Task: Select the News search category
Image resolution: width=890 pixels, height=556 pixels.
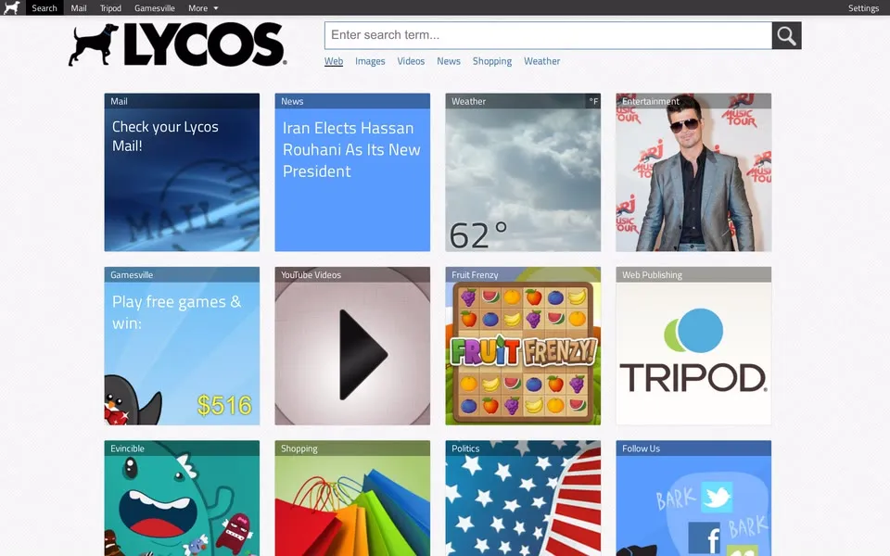Action: point(449,61)
